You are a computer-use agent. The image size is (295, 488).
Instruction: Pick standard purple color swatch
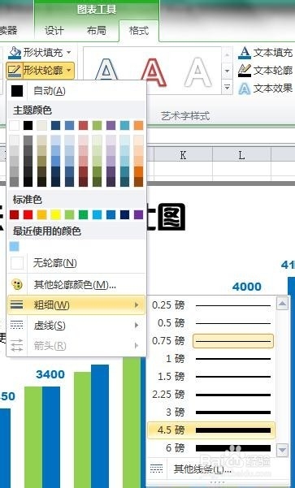(x=138, y=214)
